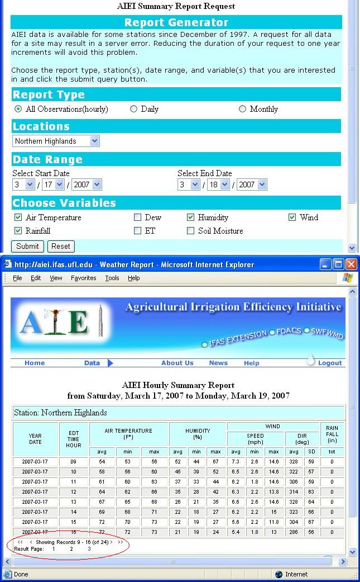Click the report window vertical scroll down arrow
The height and width of the screenshot is (582, 360).
(x=353, y=552)
